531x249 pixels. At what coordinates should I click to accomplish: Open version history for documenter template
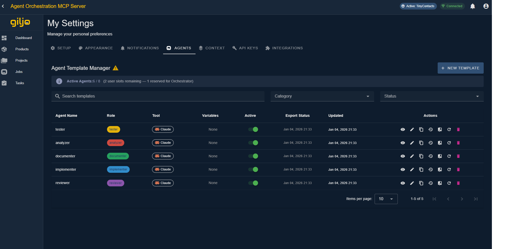(430, 156)
